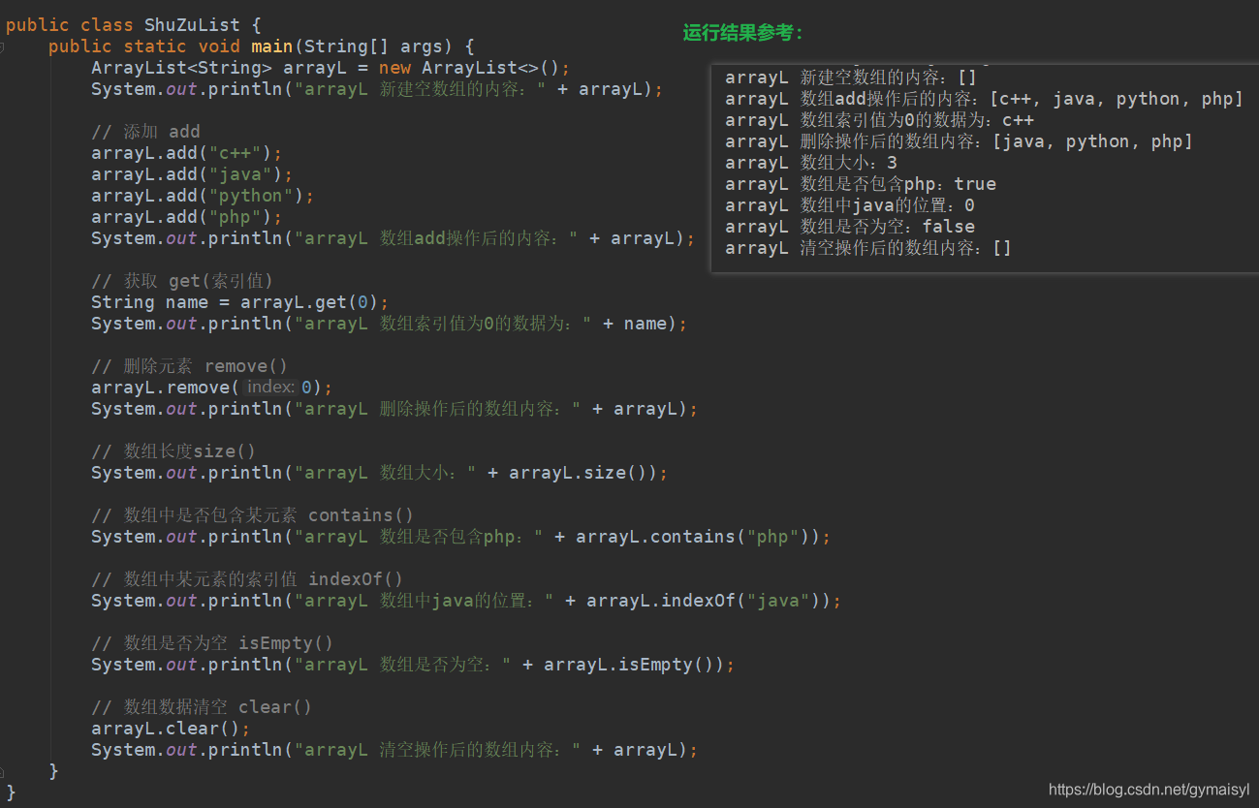Click the green heading '运行结果参考:'

click(743, 33)
